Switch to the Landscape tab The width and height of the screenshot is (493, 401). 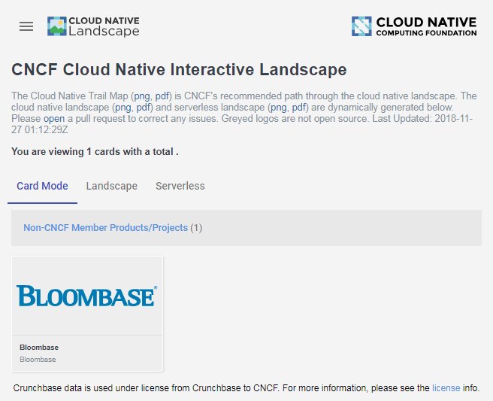coord(112,186)
